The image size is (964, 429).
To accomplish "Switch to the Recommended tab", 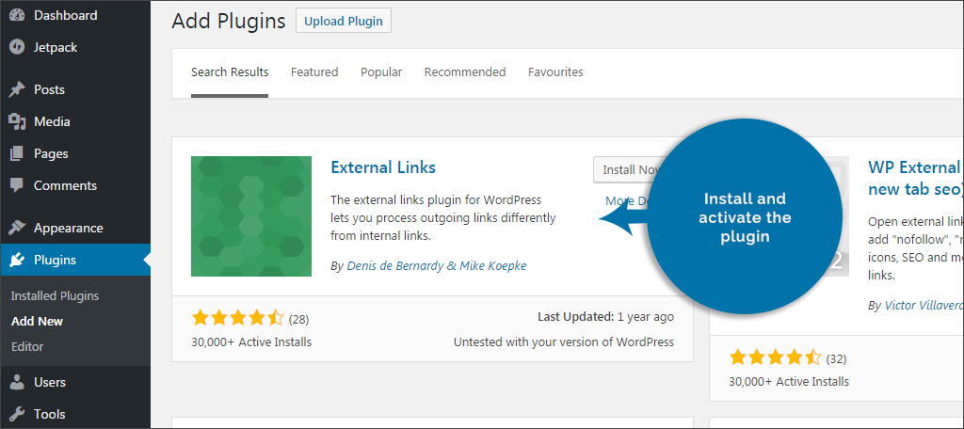I will 465,72.
